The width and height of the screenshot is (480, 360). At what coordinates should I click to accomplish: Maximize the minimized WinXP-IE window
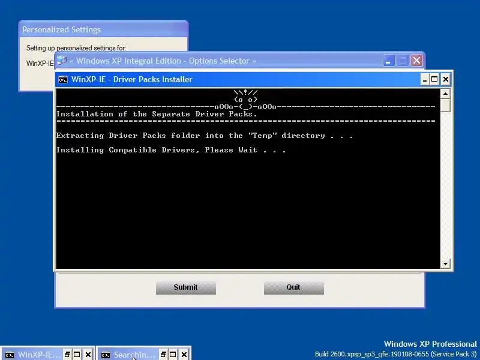click(x=77, y=355)
